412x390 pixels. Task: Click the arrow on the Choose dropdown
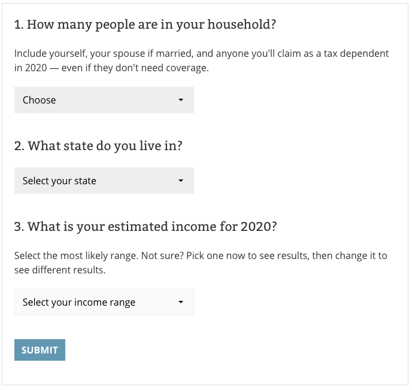click(x=181, y=100)
